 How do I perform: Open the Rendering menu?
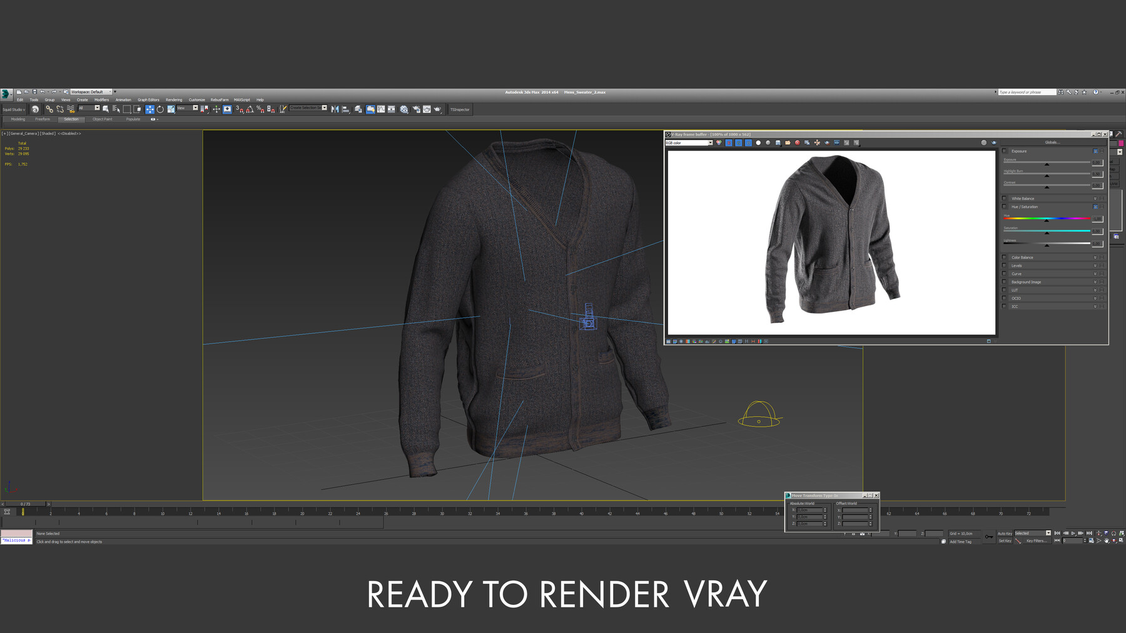174,100
